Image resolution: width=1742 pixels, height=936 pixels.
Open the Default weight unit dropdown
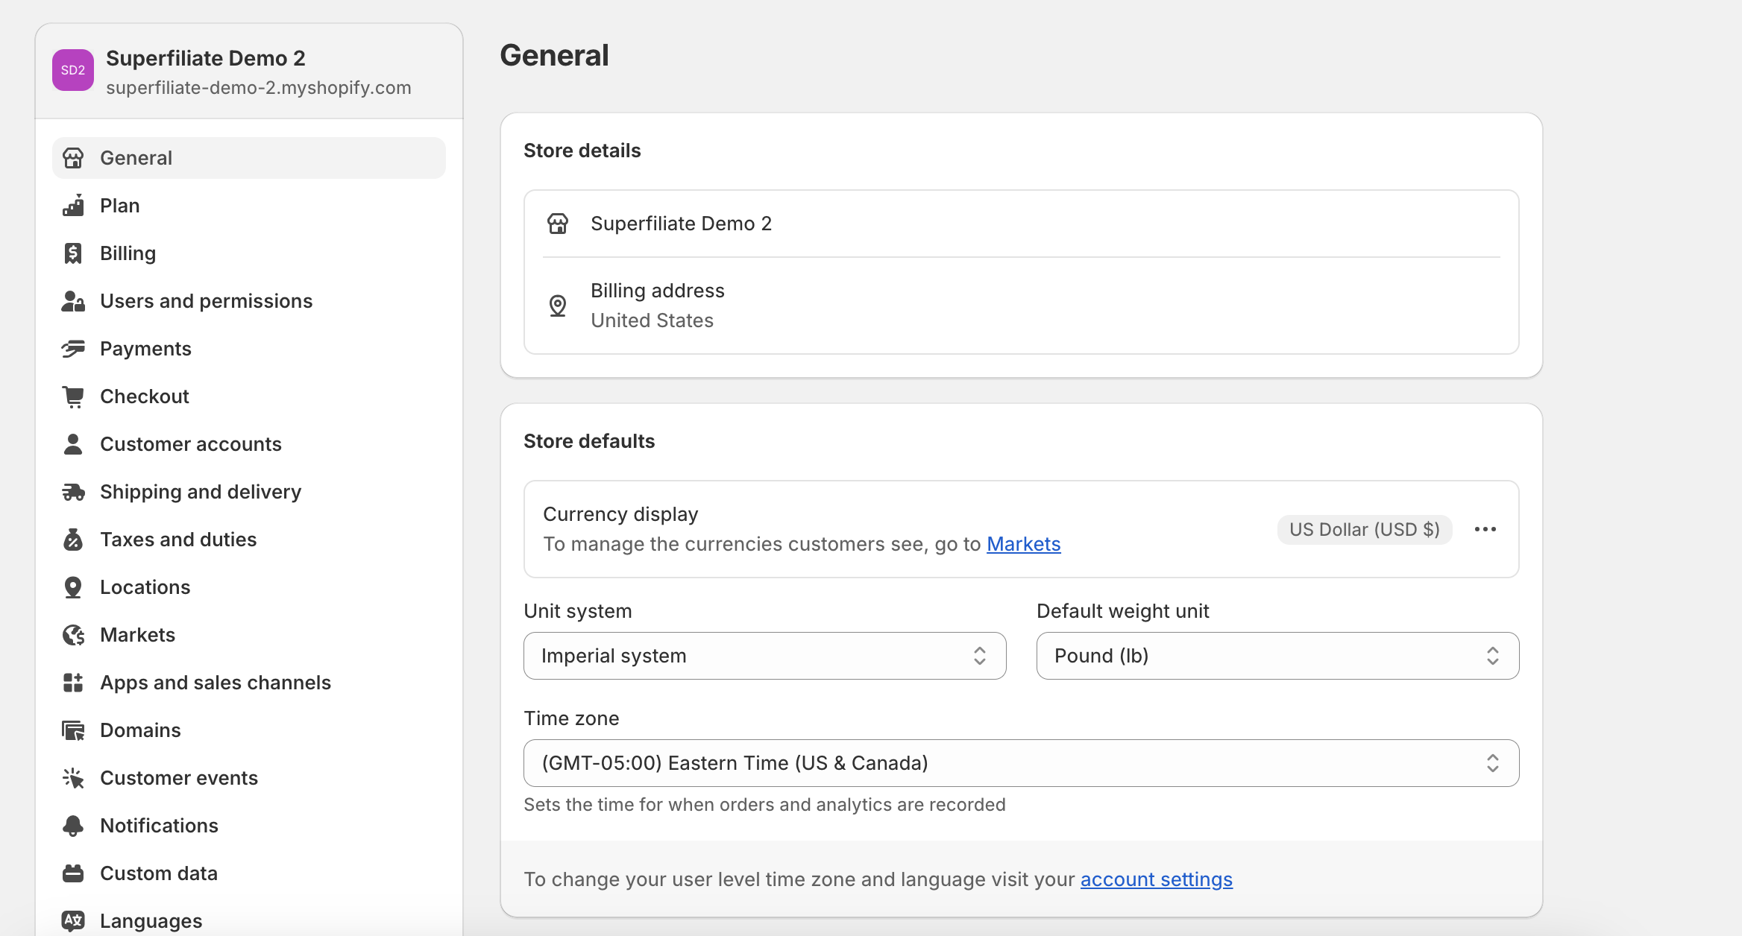1278,656
